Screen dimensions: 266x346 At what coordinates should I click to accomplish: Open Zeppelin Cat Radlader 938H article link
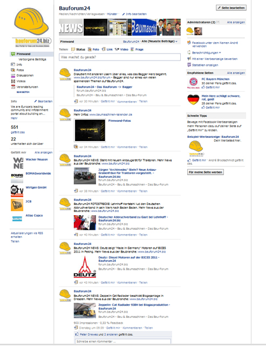pos(134,307)
